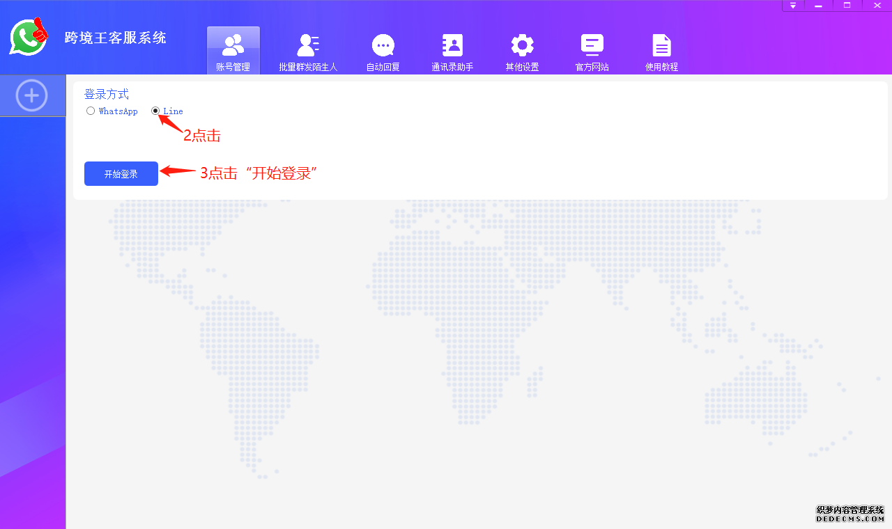Viewport: 892px width, 529px height.
Task: Open the 官方网站 browser icon
Action: click(x=591, y=43)
